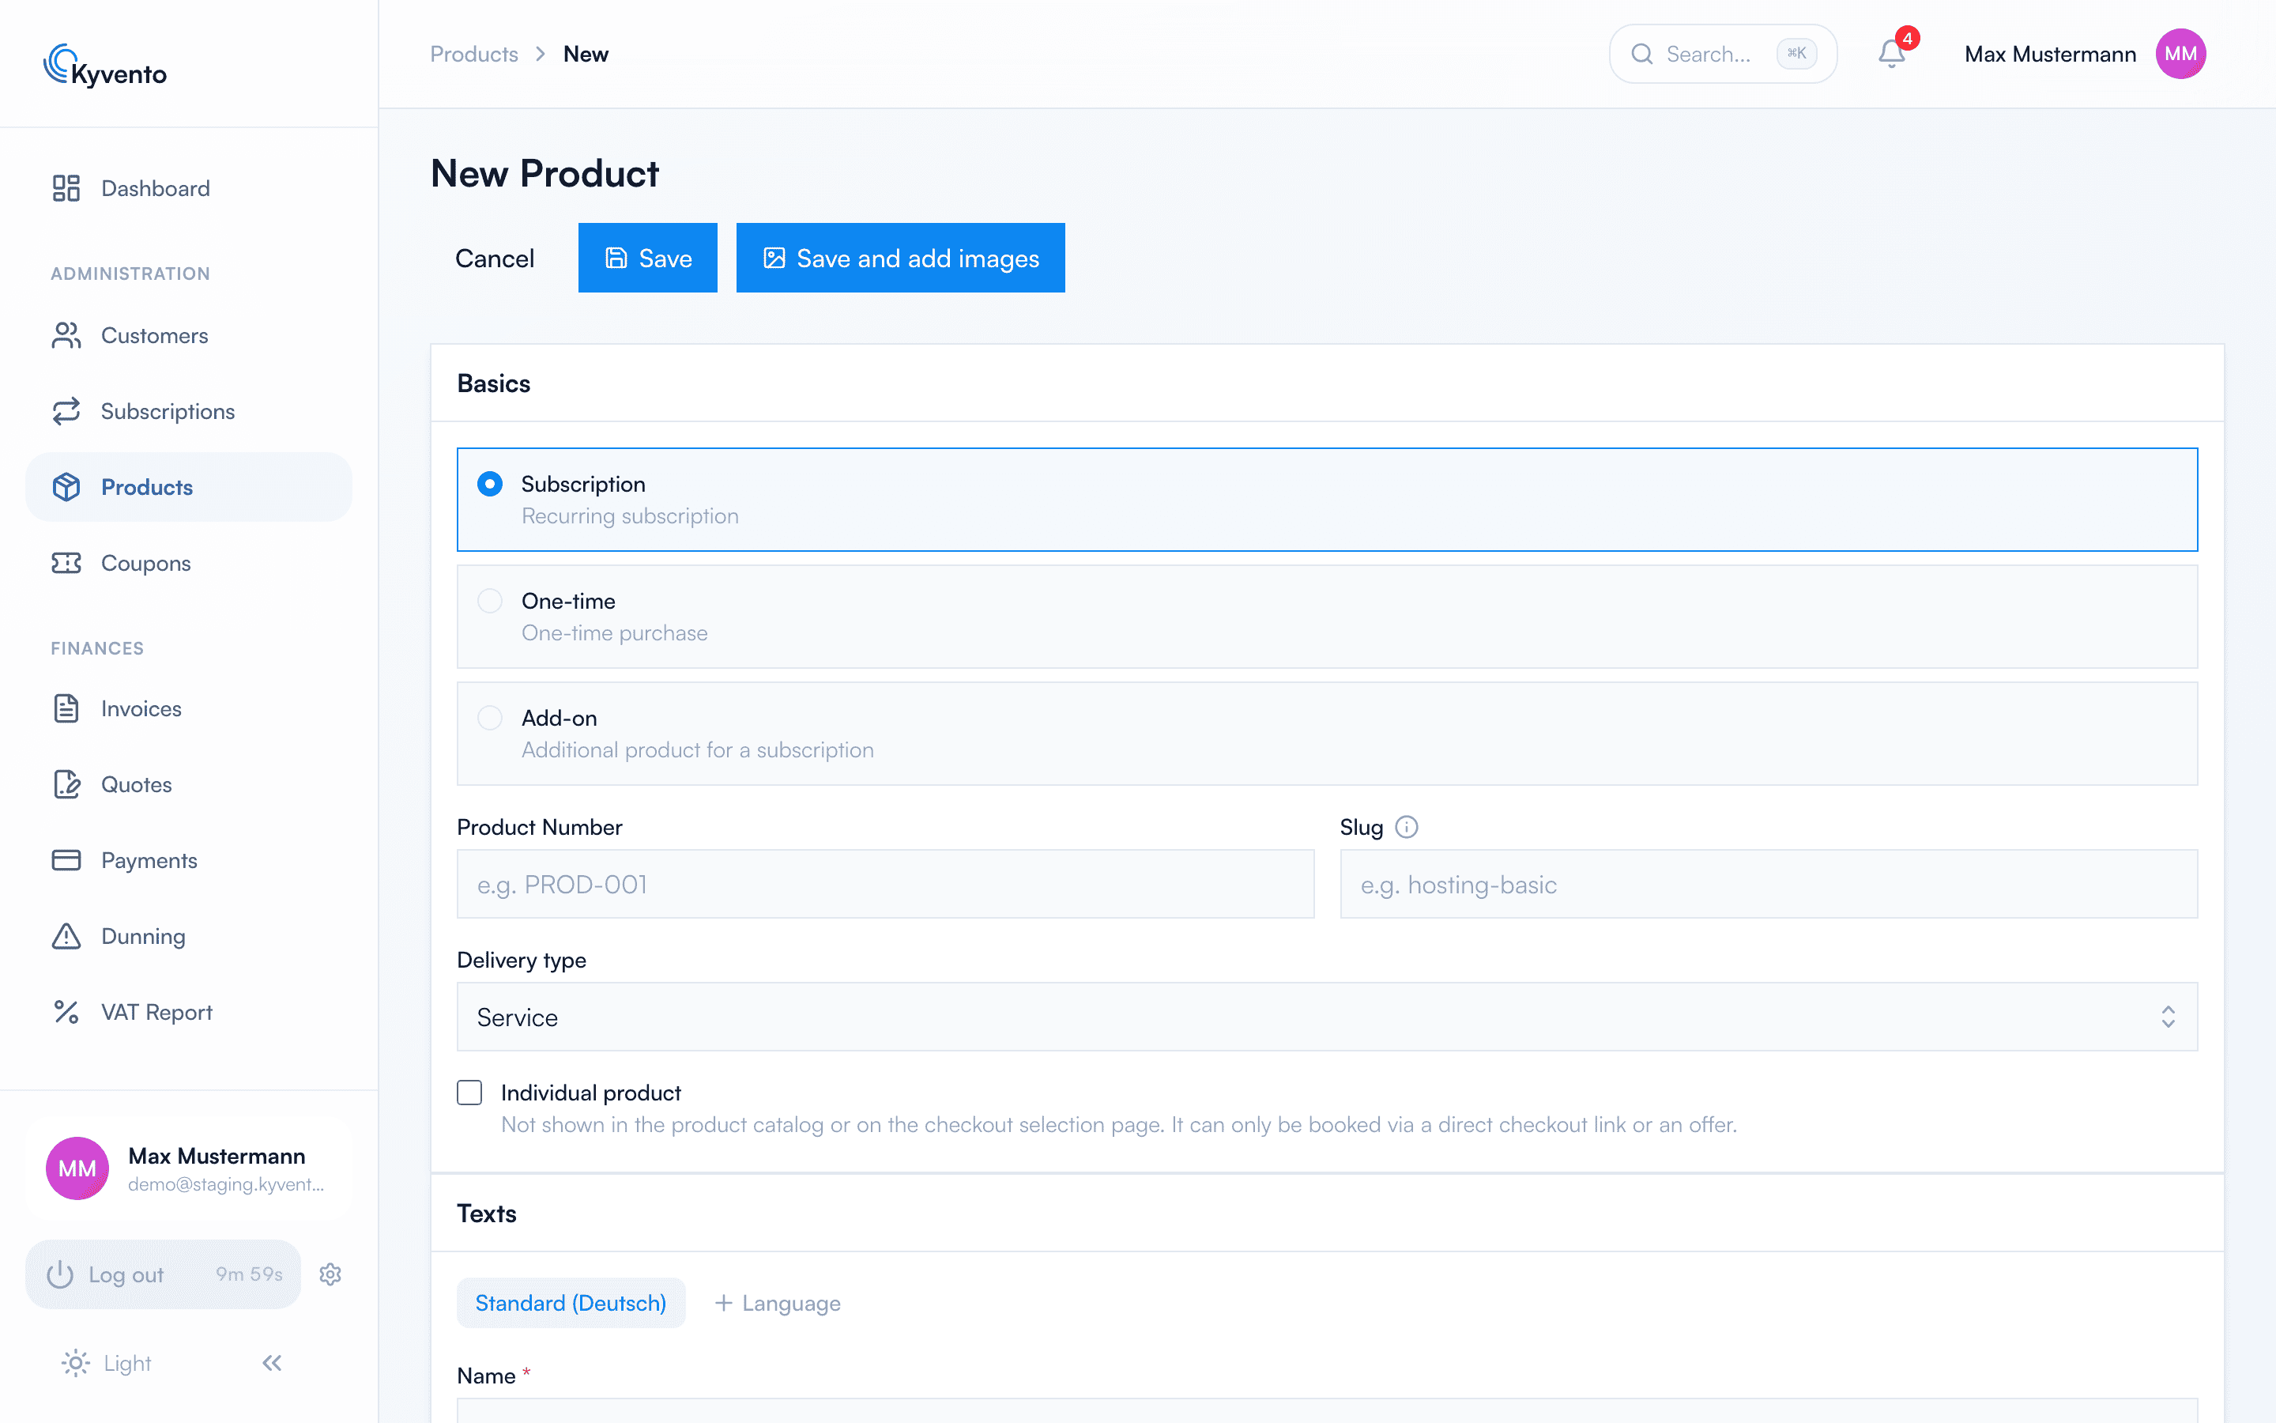Click the Payments card icon
2276x1423 pixels.
pyautogui.click(x=66, y=860)
